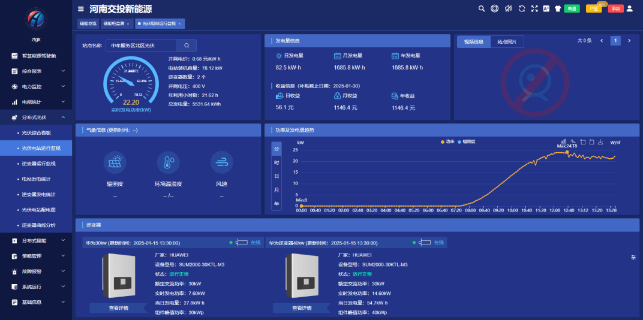
Task: Expand the 系统运行 menu
Action: (35, 287)
